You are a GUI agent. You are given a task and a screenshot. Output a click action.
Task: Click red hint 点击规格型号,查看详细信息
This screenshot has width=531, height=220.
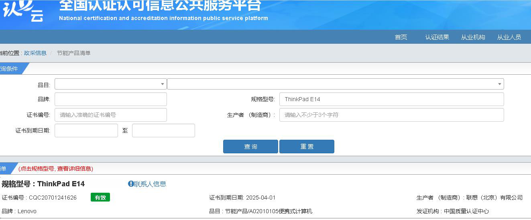point(56,169)
